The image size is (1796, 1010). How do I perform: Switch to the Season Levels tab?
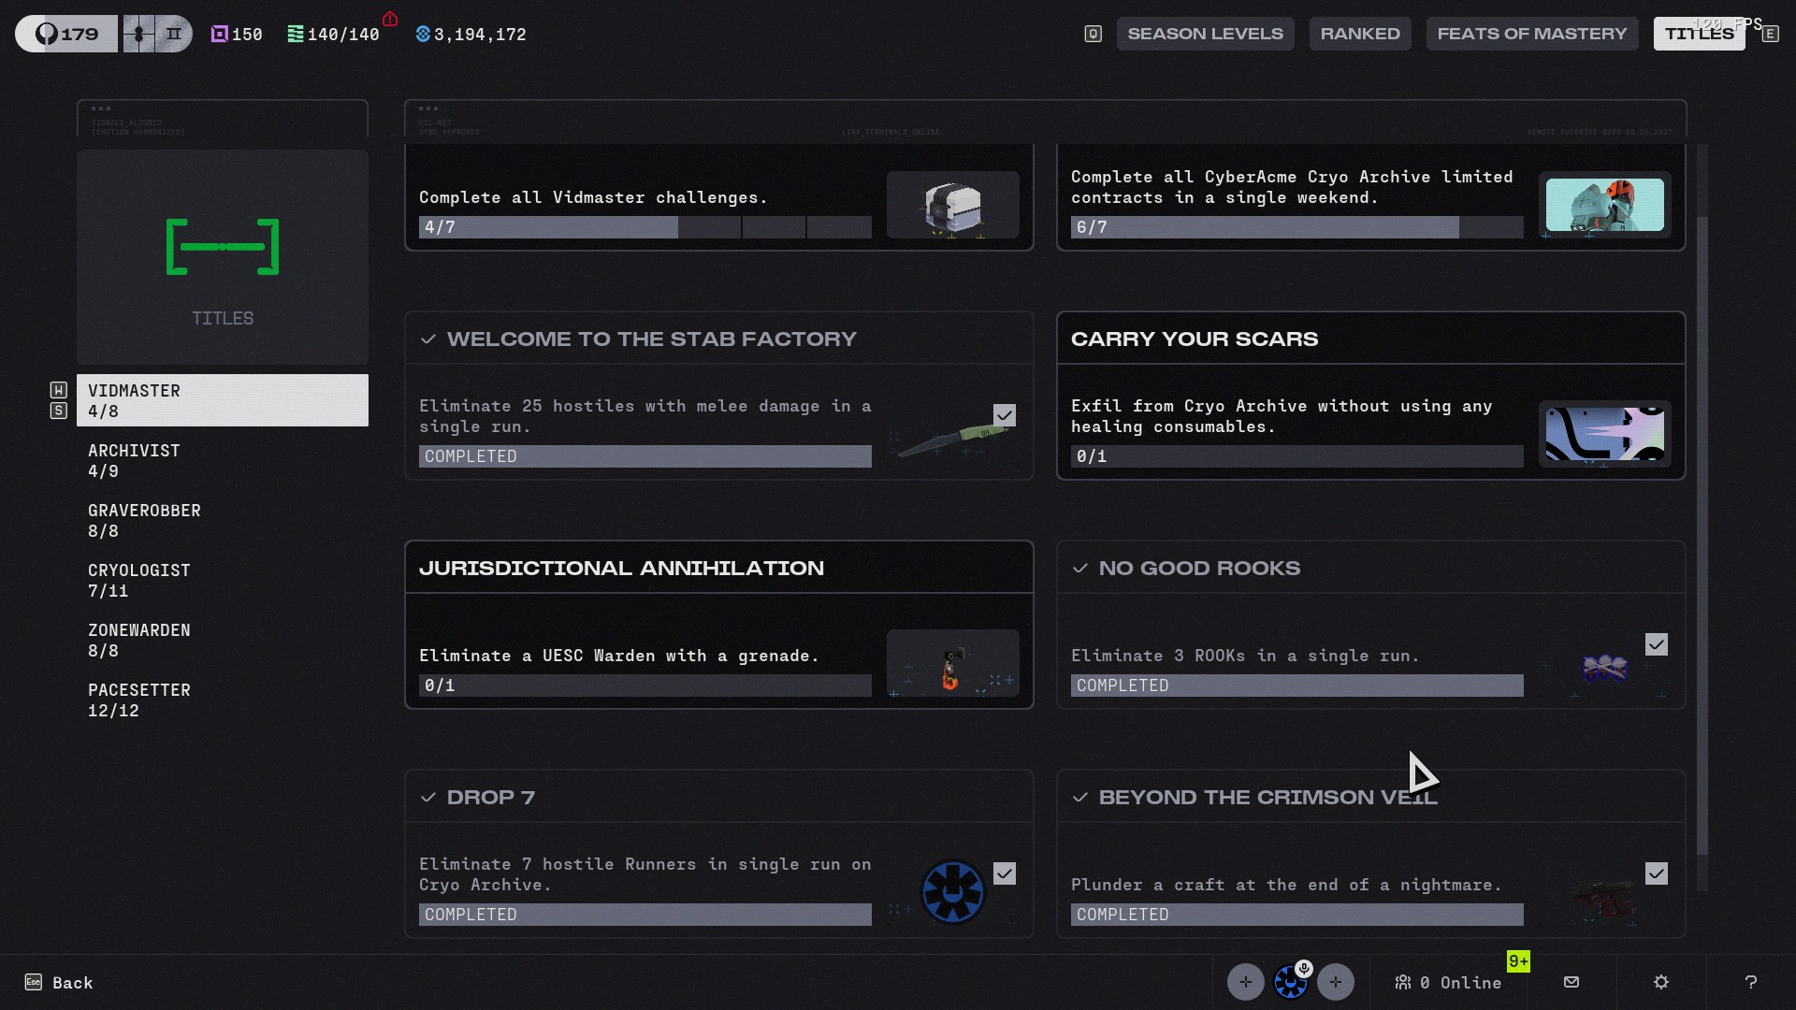click(1205, 34)
